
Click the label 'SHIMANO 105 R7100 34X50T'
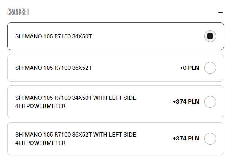click(54, 36)
